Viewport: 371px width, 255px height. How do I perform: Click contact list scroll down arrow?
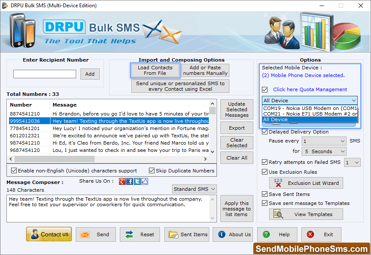213,152
